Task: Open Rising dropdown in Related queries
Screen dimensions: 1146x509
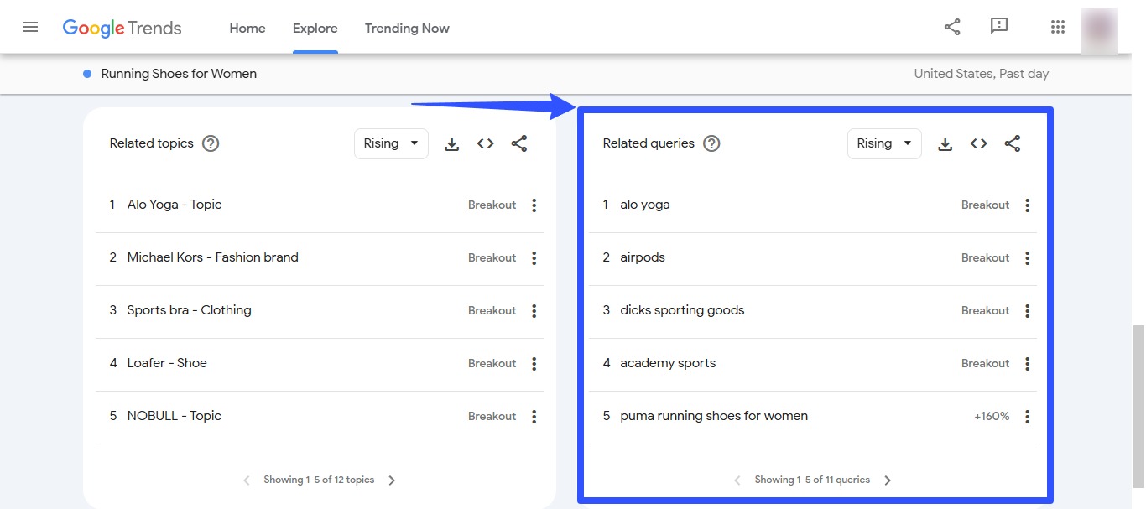Action: click(884, 143)
